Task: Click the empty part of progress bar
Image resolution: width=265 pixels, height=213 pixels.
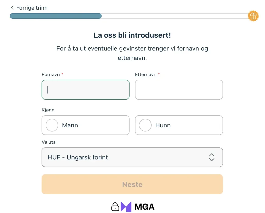Action: click(x=173, y=16)
